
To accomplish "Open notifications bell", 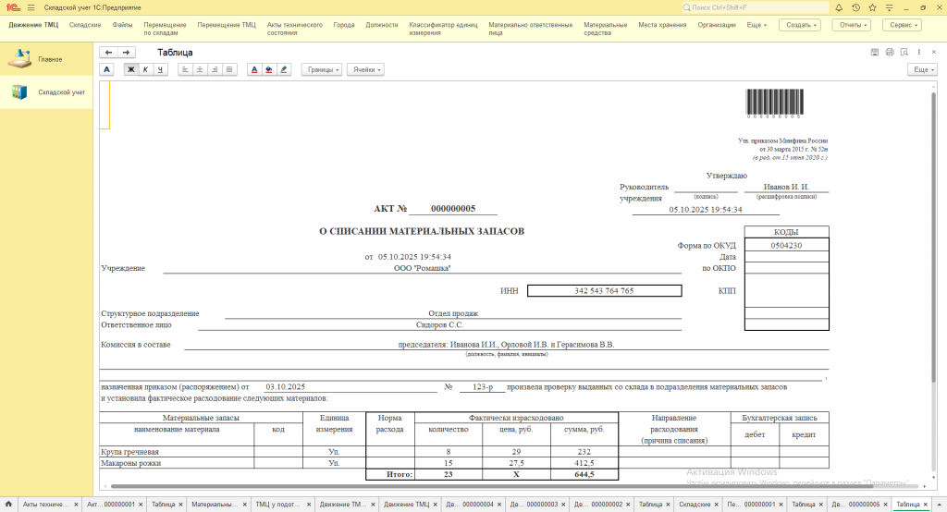I will click(x=839, y=7).
